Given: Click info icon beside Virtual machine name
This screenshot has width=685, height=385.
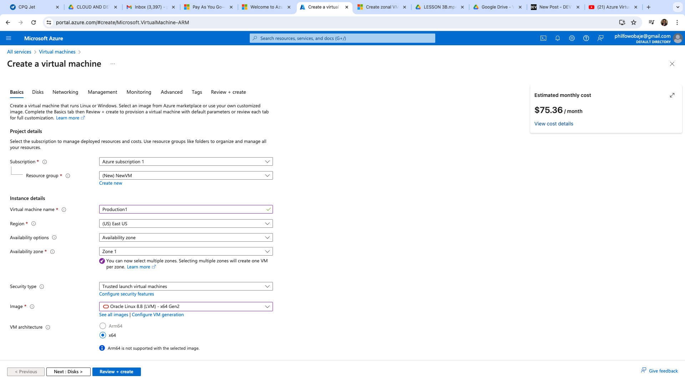Looking at the screenshot, I should [64, 210].
